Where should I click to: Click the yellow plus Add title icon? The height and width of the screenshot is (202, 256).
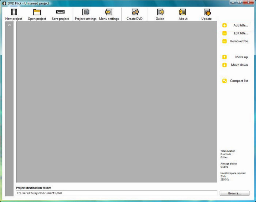coord(225,26)
